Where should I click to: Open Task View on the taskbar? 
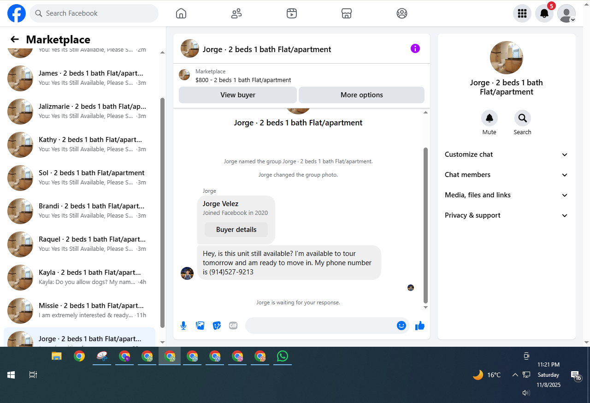pyautogui.click(x=33, y=375)
